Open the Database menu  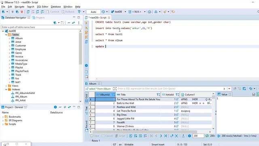click(x=56, y=7)
